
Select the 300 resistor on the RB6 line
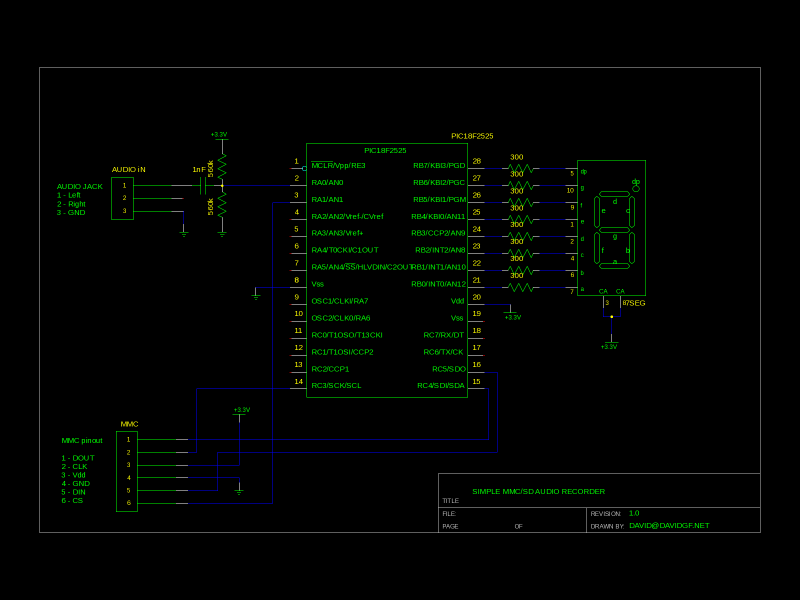(x=520, y=185)
